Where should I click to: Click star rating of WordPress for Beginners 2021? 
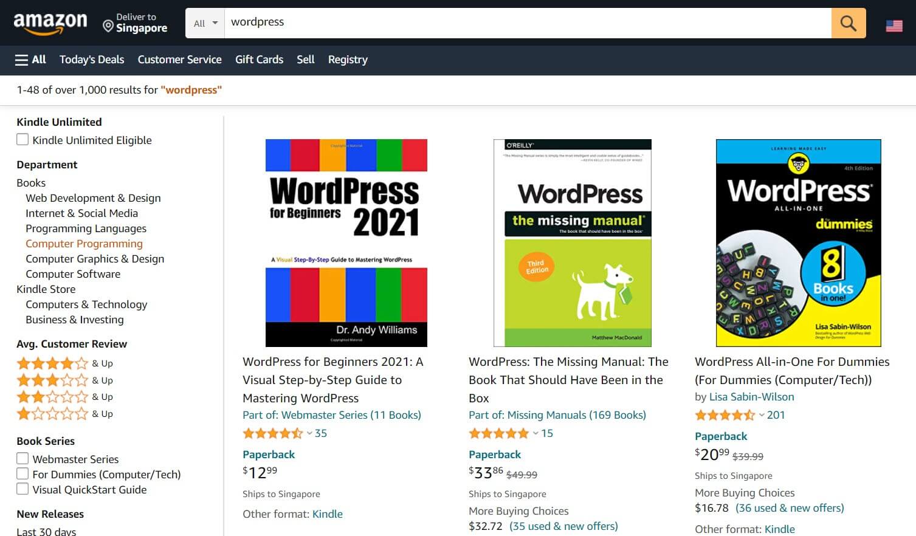click(272, 433)
